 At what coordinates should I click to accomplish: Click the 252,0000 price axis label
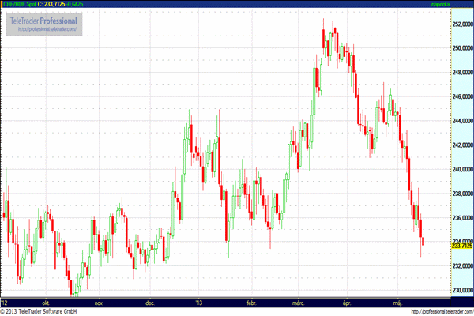461,24
